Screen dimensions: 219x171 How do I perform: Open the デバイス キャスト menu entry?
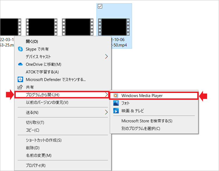(63, 57)
